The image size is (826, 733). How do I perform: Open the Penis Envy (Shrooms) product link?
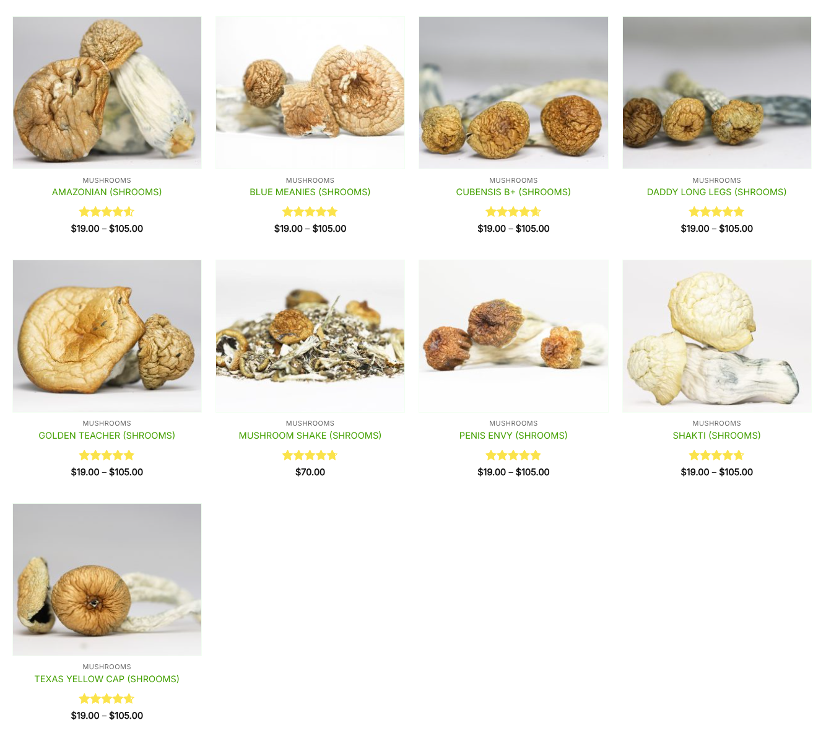513,436
